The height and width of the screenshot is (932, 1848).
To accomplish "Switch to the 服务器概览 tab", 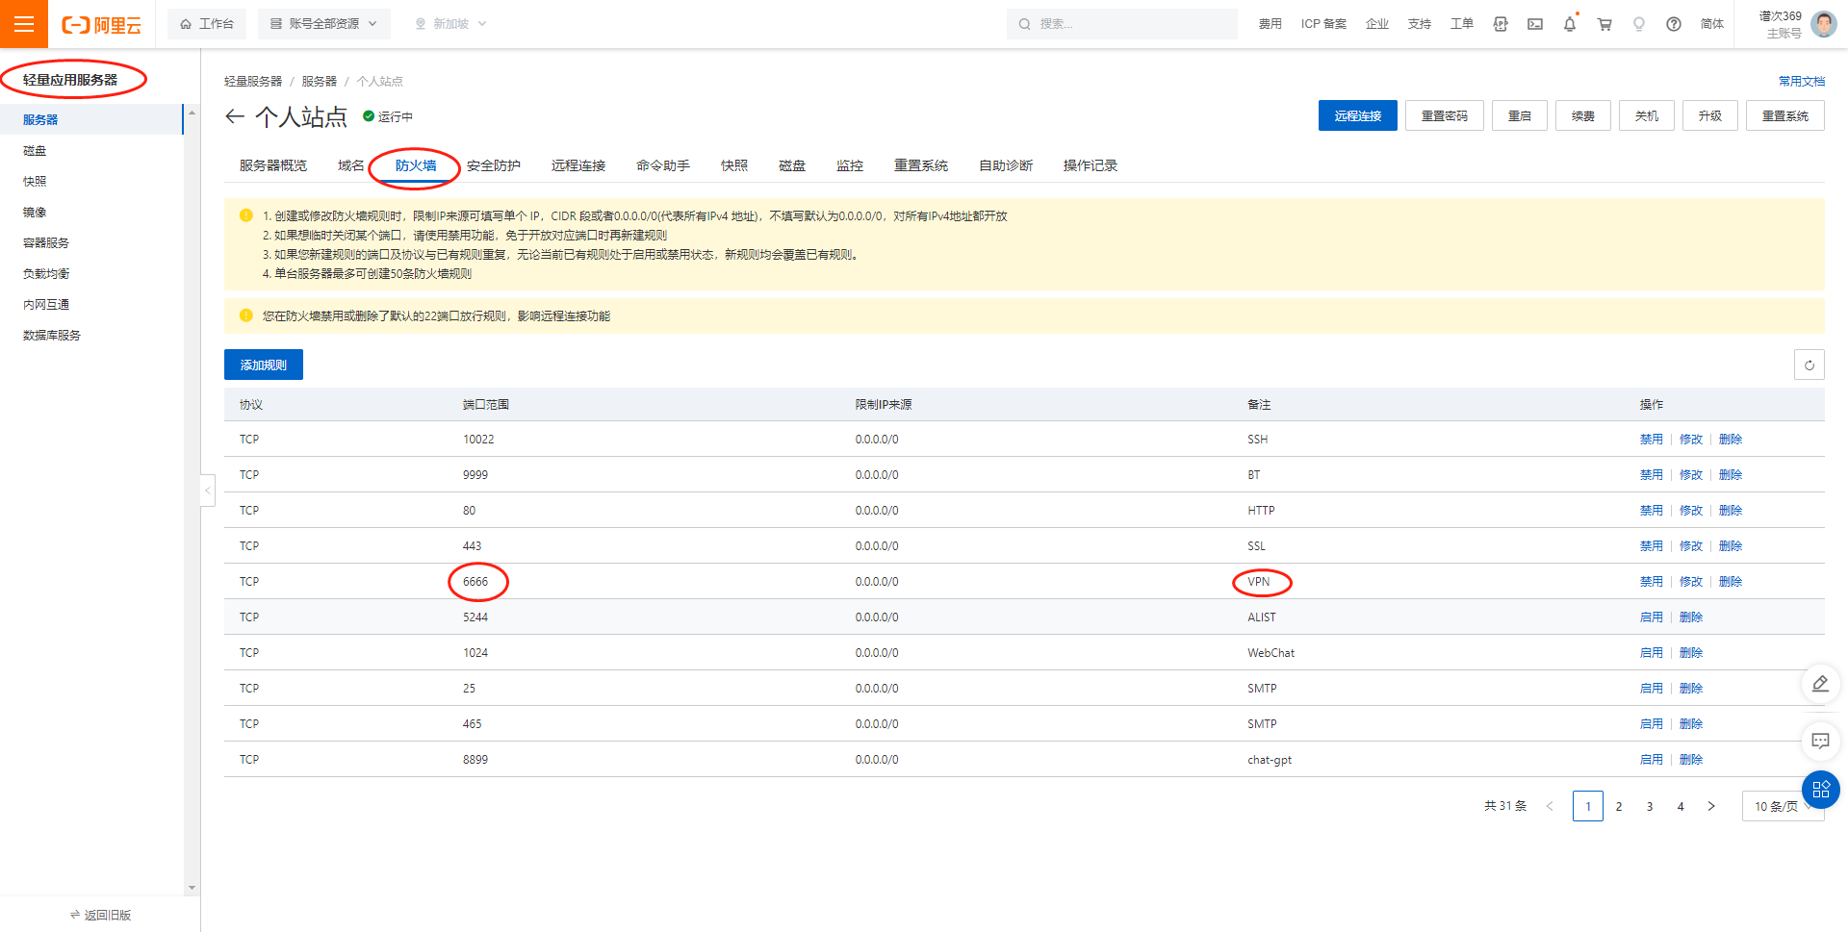I will pos(273,165).
